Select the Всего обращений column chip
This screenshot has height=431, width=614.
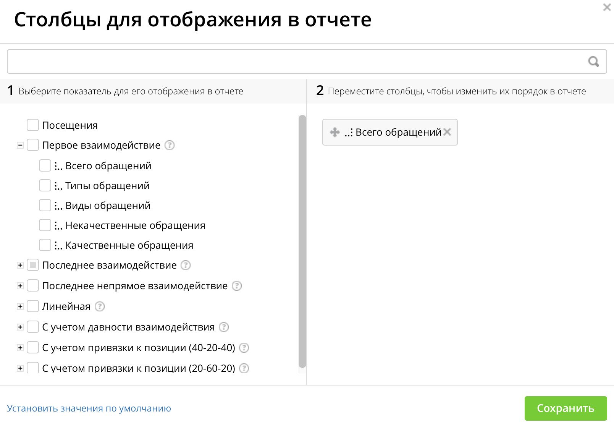tap(390, 132)
